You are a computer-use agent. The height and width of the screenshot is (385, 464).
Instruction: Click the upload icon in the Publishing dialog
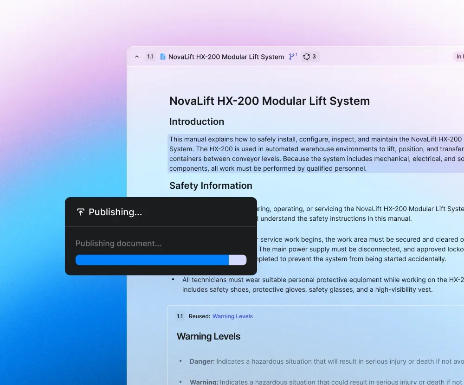coord(80,212)
